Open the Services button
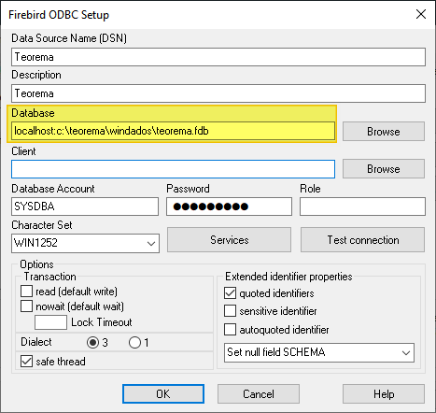The image size is (436, 413). click(x=229, y=240)
